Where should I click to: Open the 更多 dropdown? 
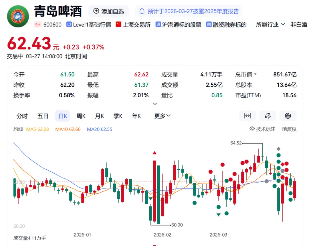coord(162,116)
